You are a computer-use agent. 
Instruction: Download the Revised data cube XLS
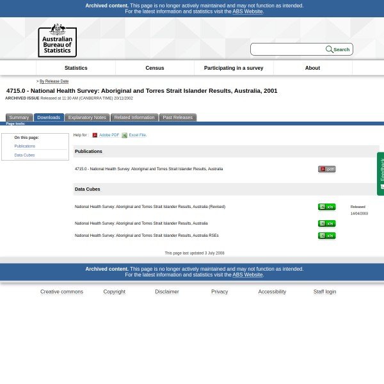(x=326, y=207)
